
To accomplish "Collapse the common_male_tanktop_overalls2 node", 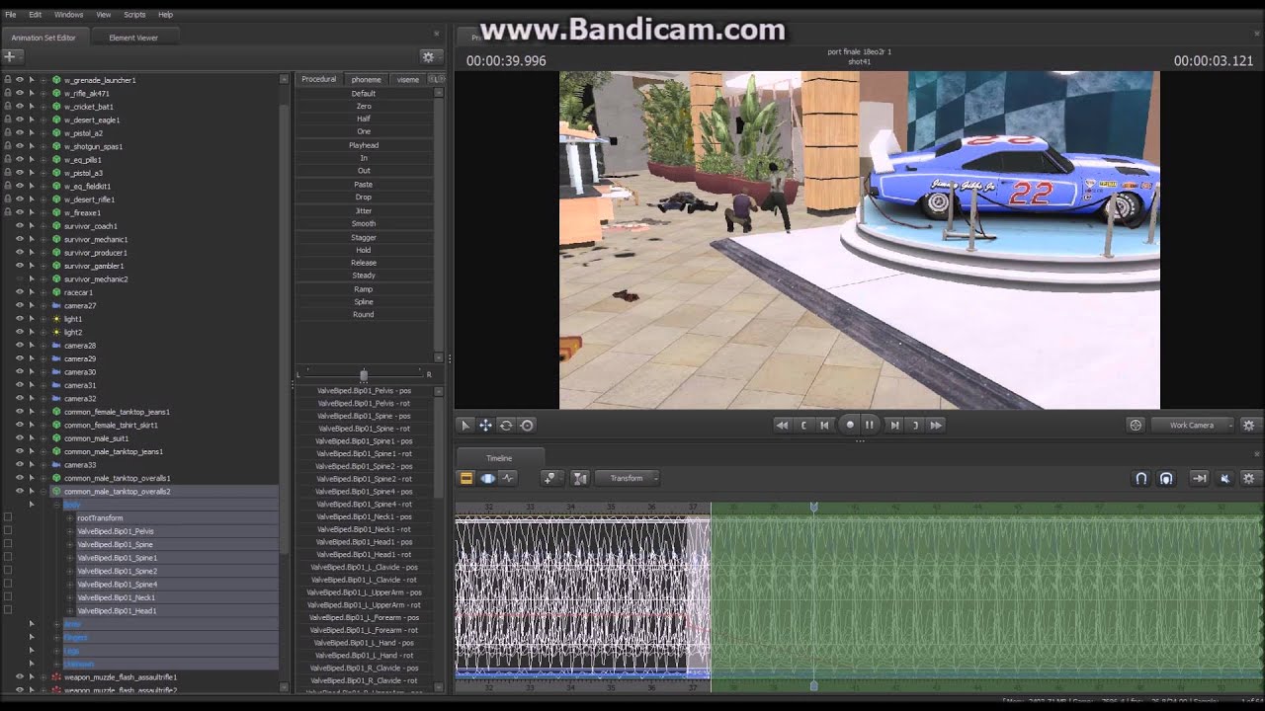I will (x=43, y=492).
